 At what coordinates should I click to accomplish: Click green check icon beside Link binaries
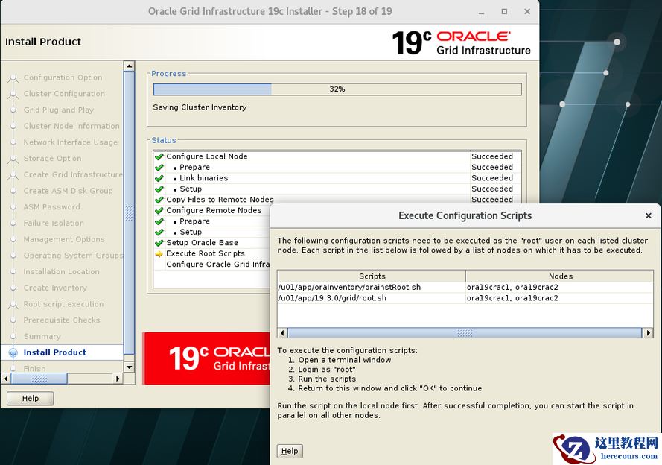click(159, 178)
